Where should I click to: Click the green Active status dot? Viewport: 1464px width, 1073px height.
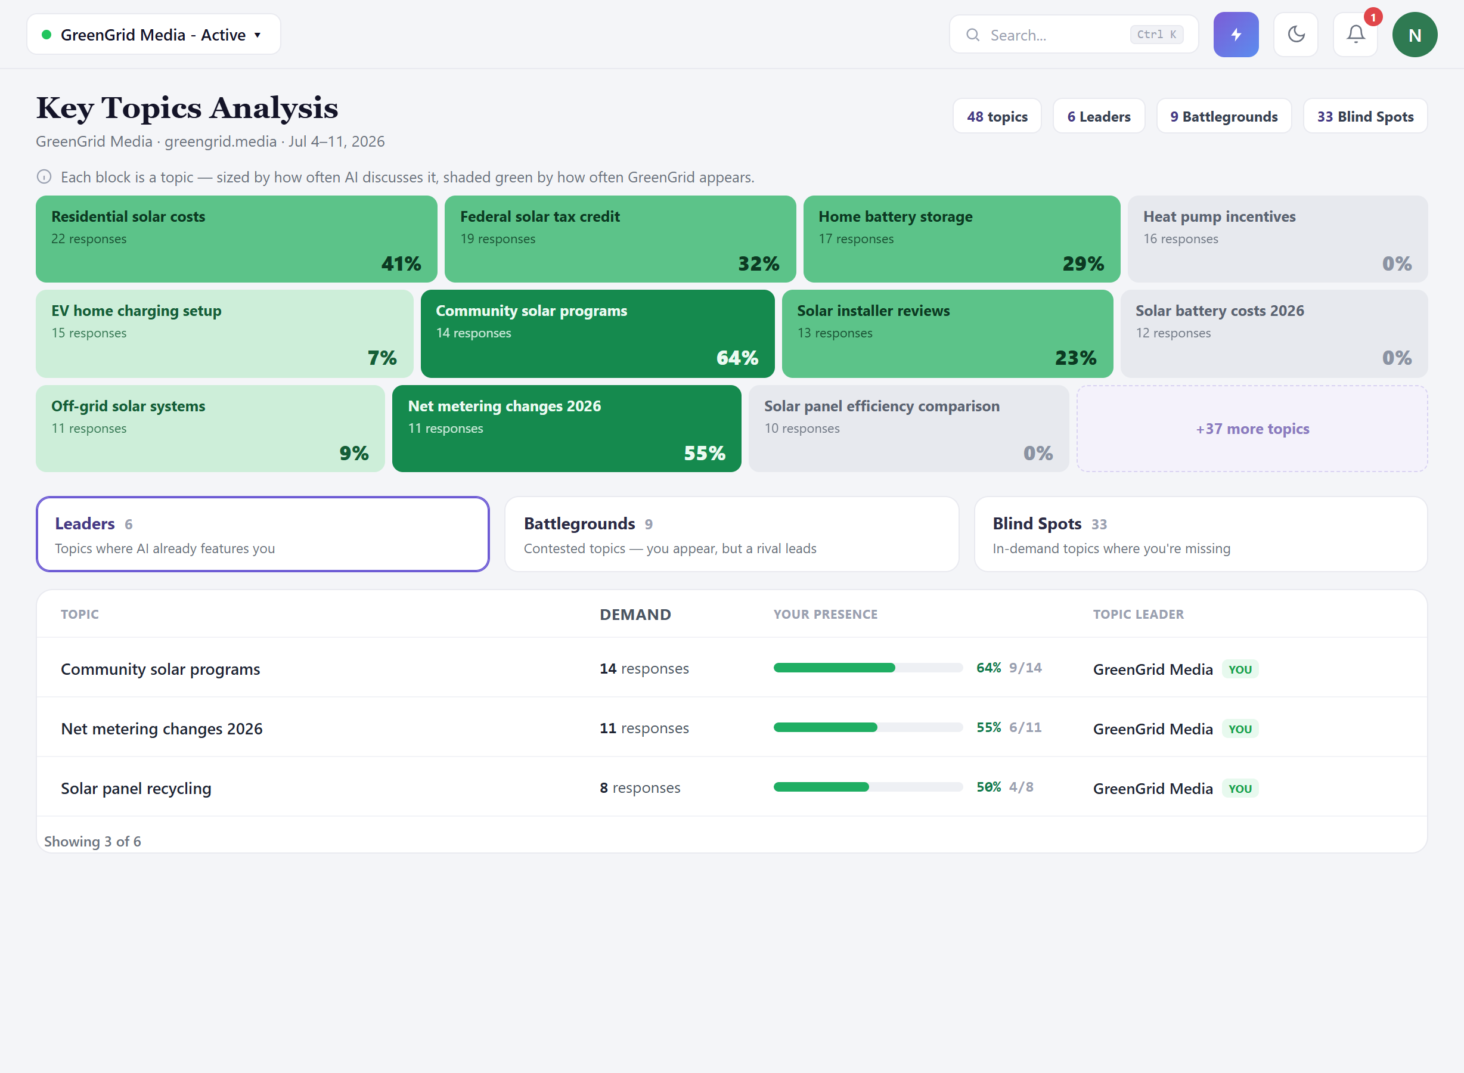[46, 35]
